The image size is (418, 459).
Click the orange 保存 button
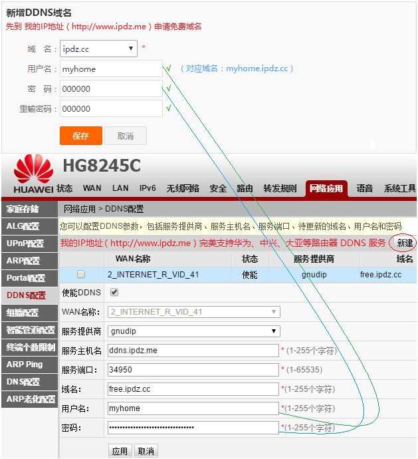click(x=81, y=136)
